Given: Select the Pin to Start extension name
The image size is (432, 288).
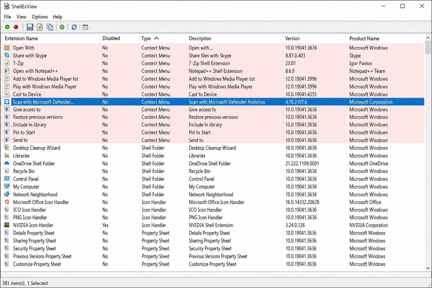Looking at the screenshot, I should pos(24,132).
